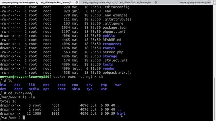Click the 1034 size of package.json

65,28
